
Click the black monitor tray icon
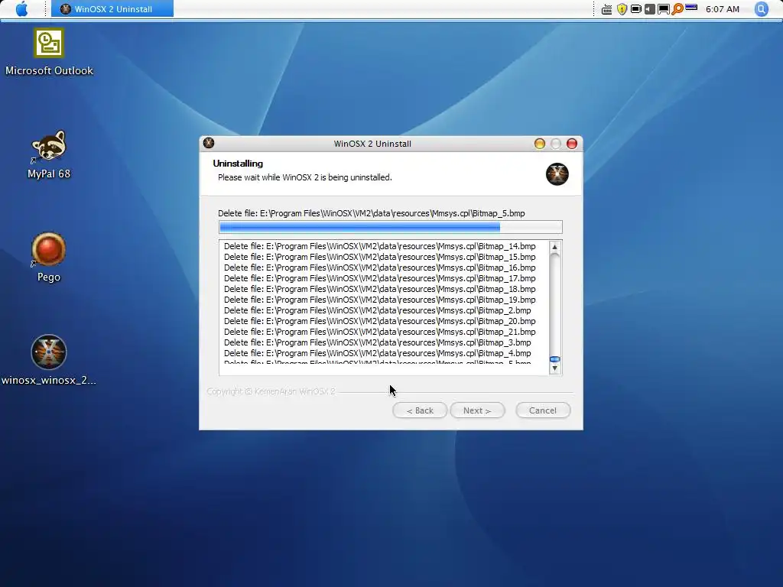tap(663, 9)
